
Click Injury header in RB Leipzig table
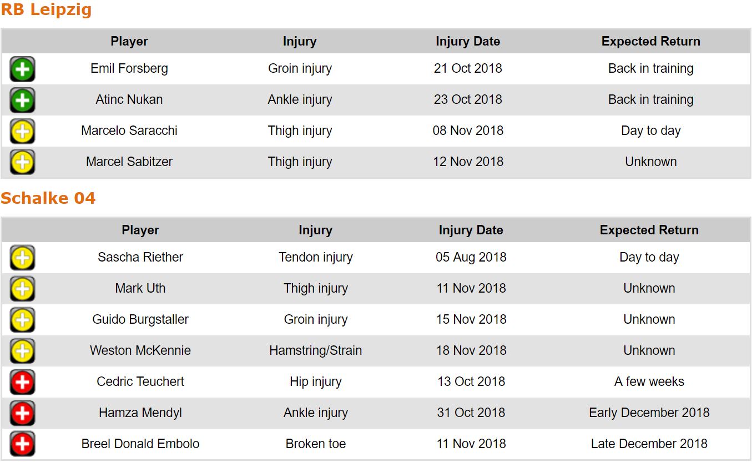[x=300, y=42]
